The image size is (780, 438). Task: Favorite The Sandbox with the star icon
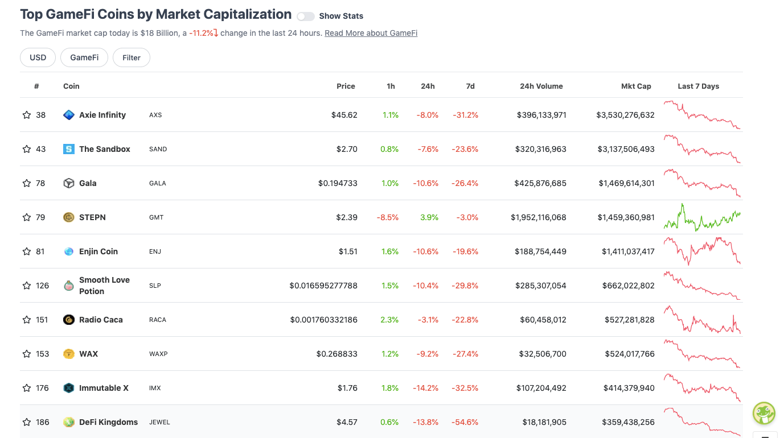pyautogui.click(x=27, y=149)
